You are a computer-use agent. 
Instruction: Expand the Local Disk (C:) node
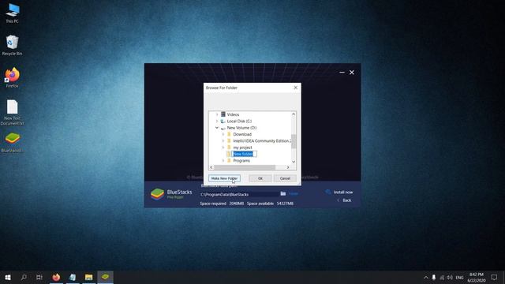tap(217, 121)
